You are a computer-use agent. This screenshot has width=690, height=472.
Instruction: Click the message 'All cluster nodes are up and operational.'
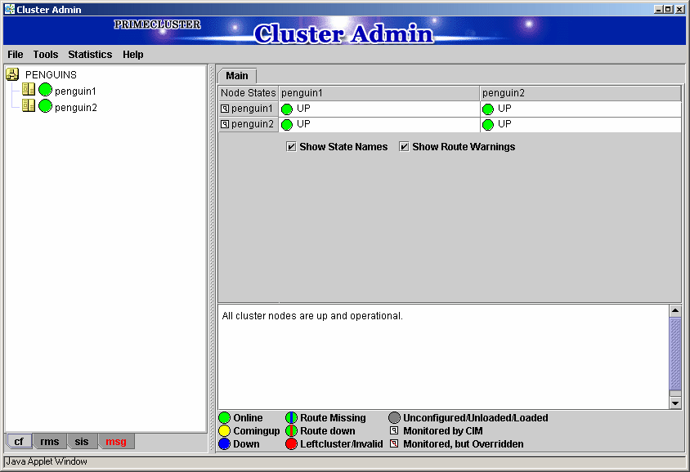(312, 315)
